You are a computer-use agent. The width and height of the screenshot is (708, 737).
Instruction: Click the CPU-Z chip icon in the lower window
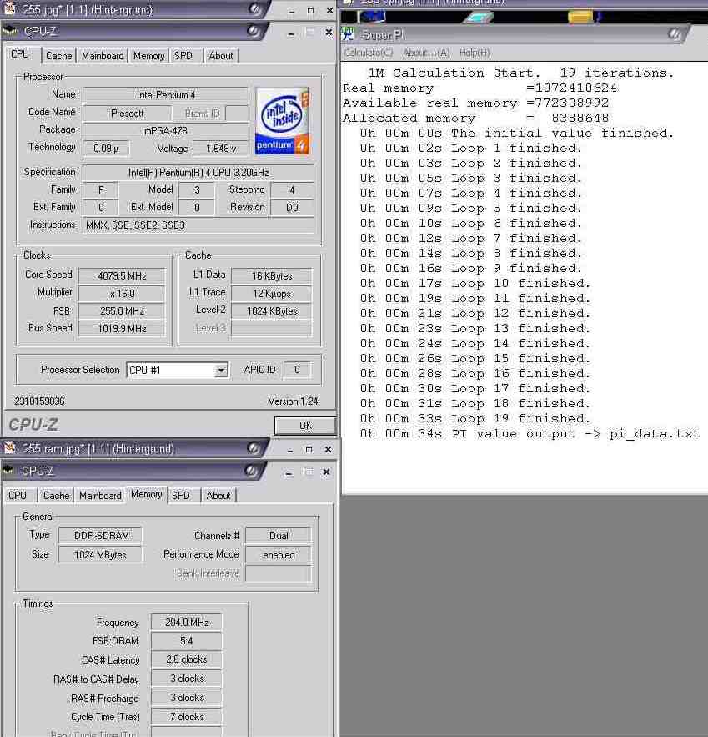click(8, 471)
